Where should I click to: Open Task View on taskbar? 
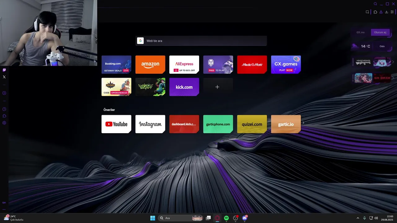tap(208, 218)
